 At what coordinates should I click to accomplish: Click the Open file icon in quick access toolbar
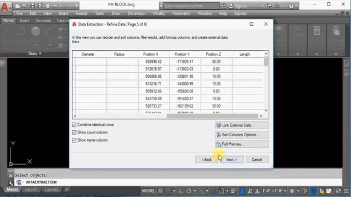point(25,5)
